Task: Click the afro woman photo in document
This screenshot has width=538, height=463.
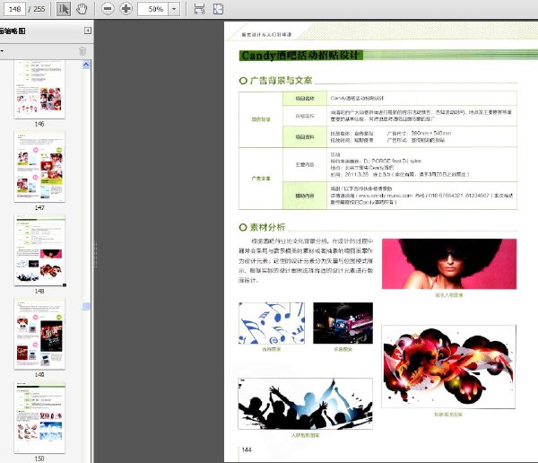Action: tap(449, 264)
